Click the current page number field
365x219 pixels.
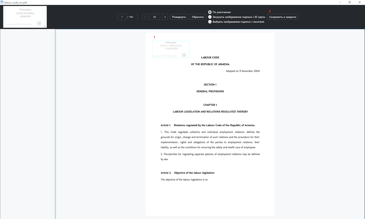coord(122,17)
